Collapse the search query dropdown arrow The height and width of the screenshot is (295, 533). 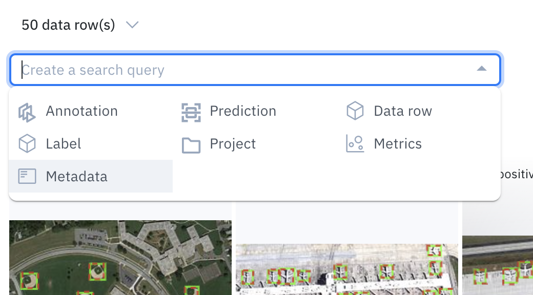point(481,69)
